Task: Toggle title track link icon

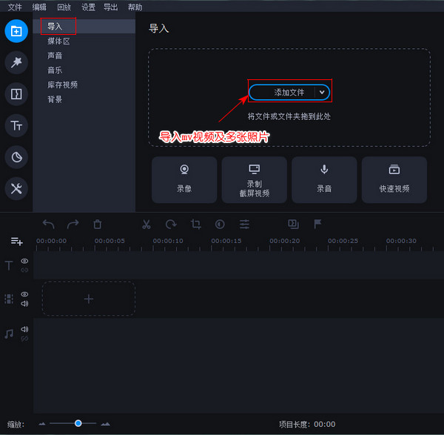Action: 24,270
